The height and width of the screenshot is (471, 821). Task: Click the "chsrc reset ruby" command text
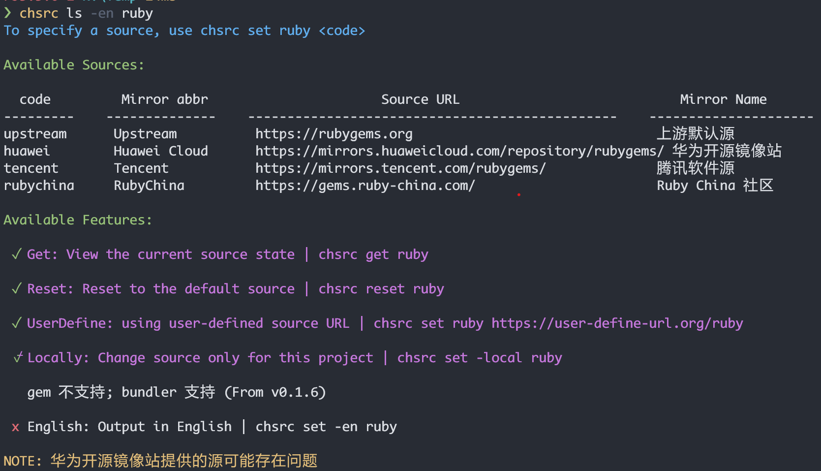click(x=381, y=289)
